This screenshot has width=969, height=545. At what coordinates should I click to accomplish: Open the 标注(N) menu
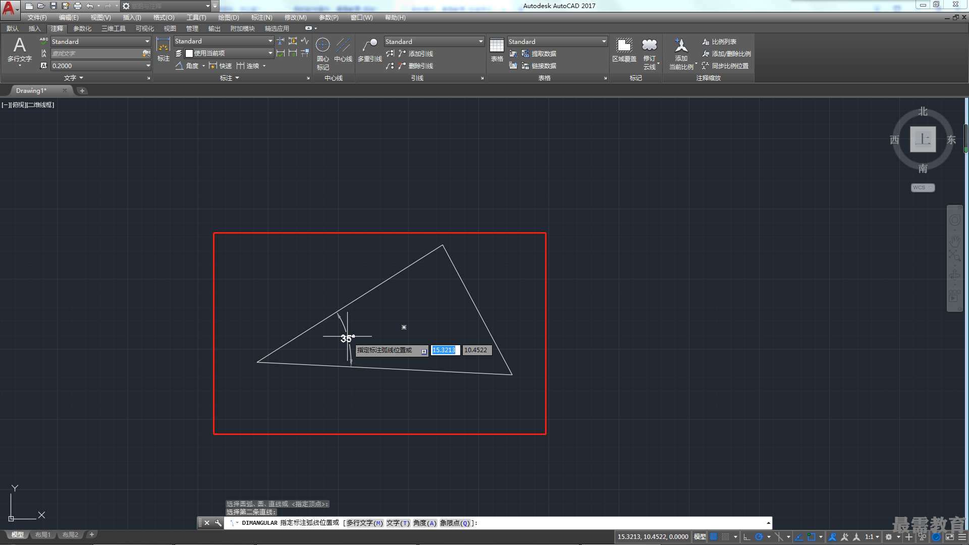point(261,18)
